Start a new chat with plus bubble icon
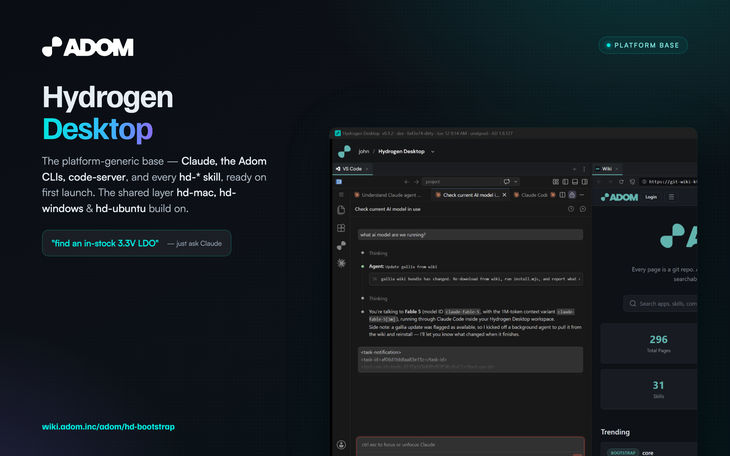This screenshot has height=456, width=730. point(583,209)
